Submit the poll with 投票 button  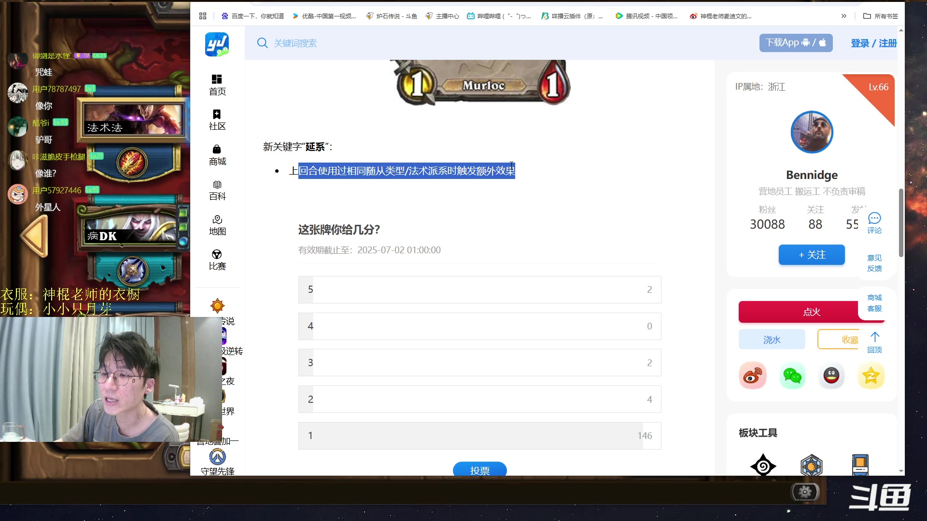point(479,469)
